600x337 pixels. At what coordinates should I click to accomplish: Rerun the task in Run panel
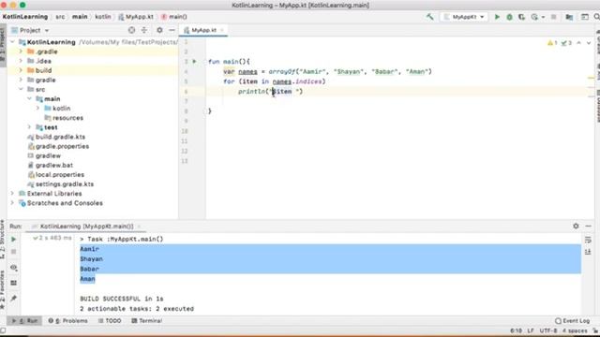coord(13,240)
